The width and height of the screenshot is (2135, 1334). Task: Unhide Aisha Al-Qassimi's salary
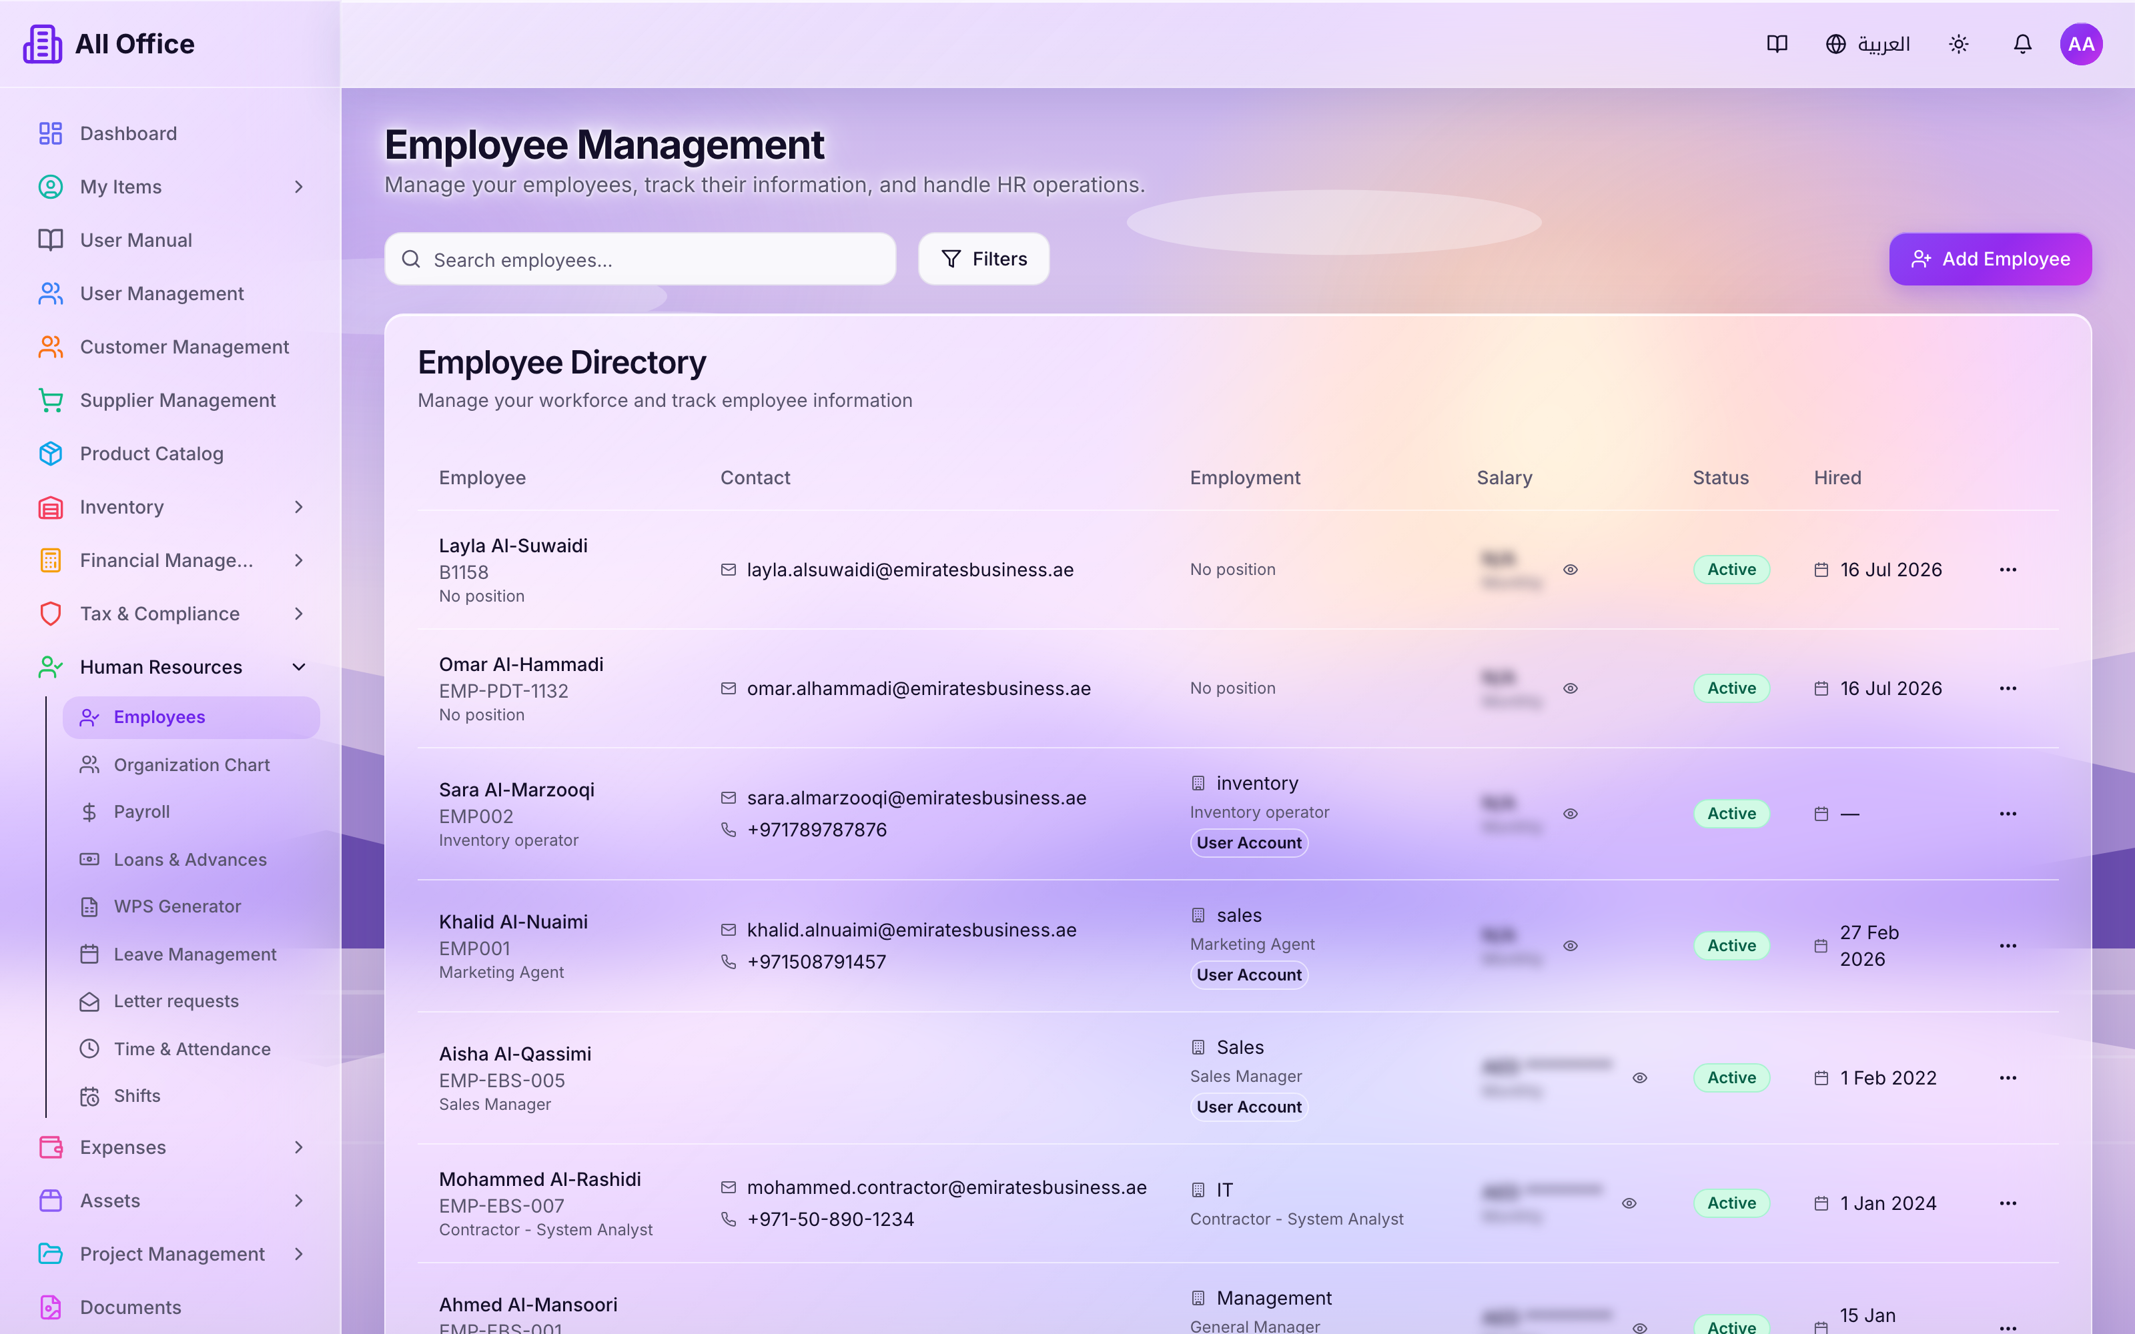pos(1639,1078)
